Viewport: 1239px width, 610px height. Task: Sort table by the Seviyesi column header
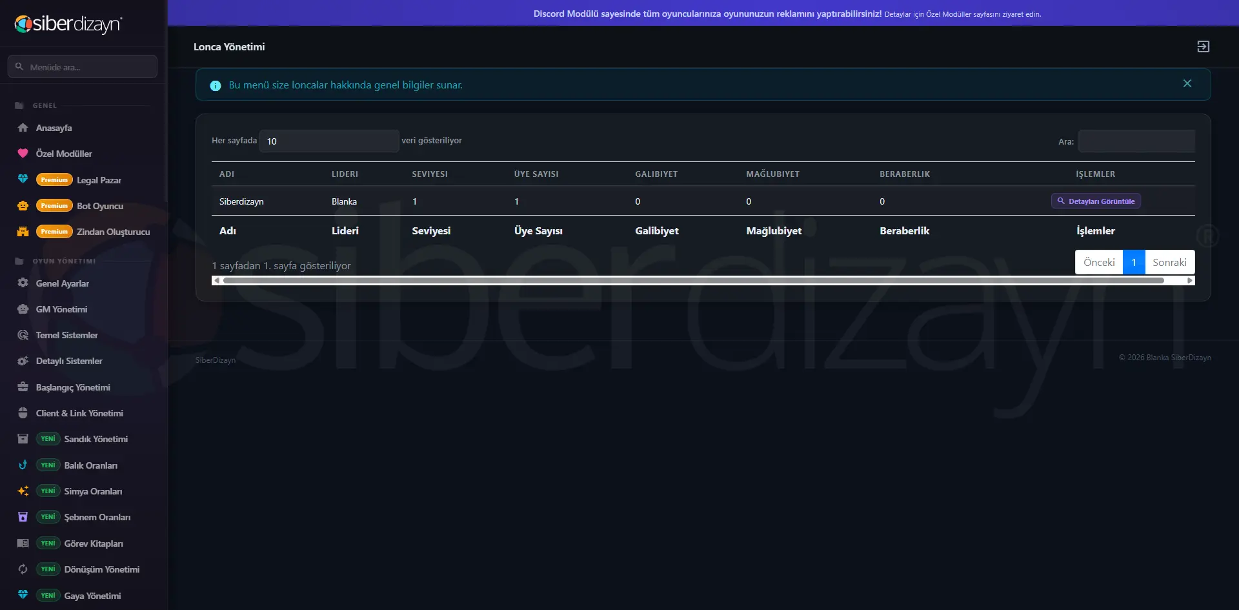click(430, 174)
